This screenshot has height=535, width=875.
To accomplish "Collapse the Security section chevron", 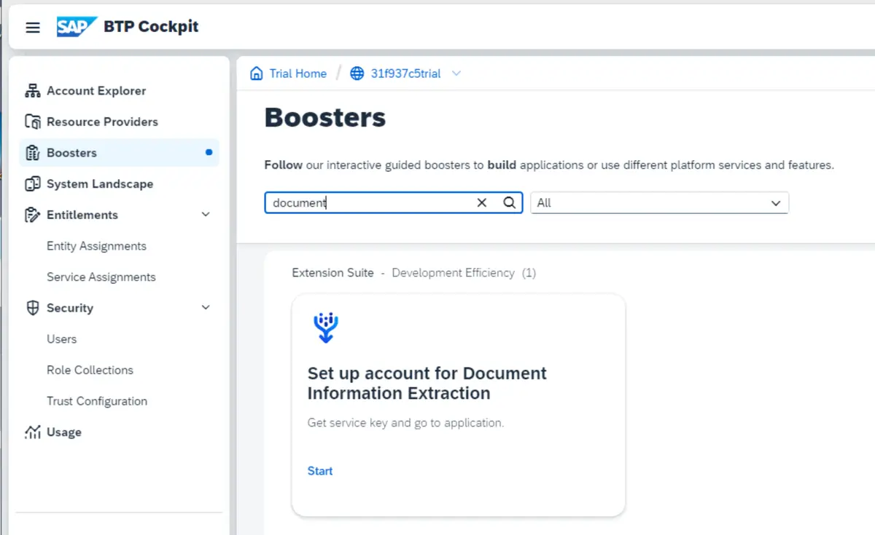I will coord(206,308).
